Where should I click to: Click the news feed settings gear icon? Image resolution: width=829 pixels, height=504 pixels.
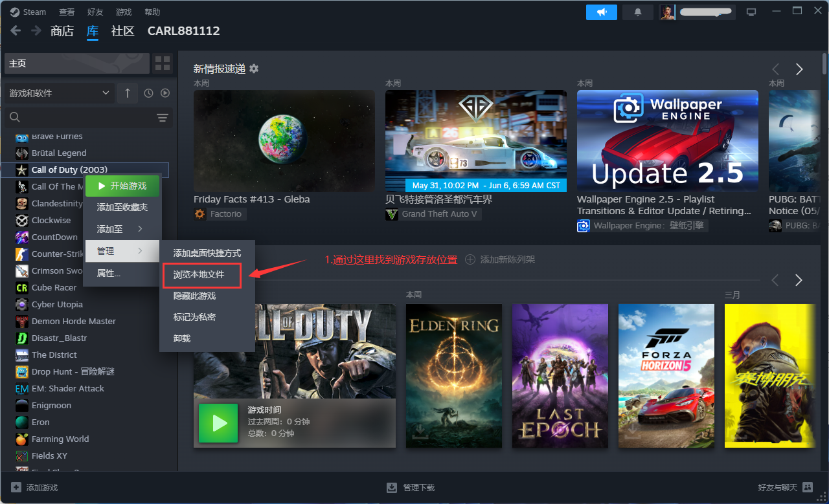click(x=253, y=69)
